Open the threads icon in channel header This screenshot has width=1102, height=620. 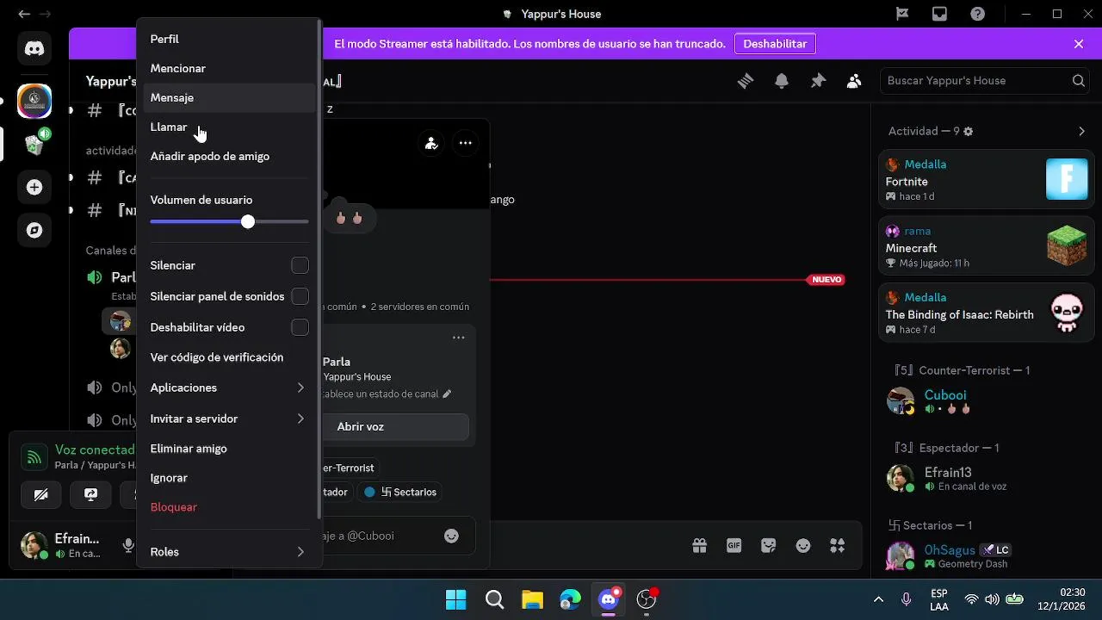point(746,81)
